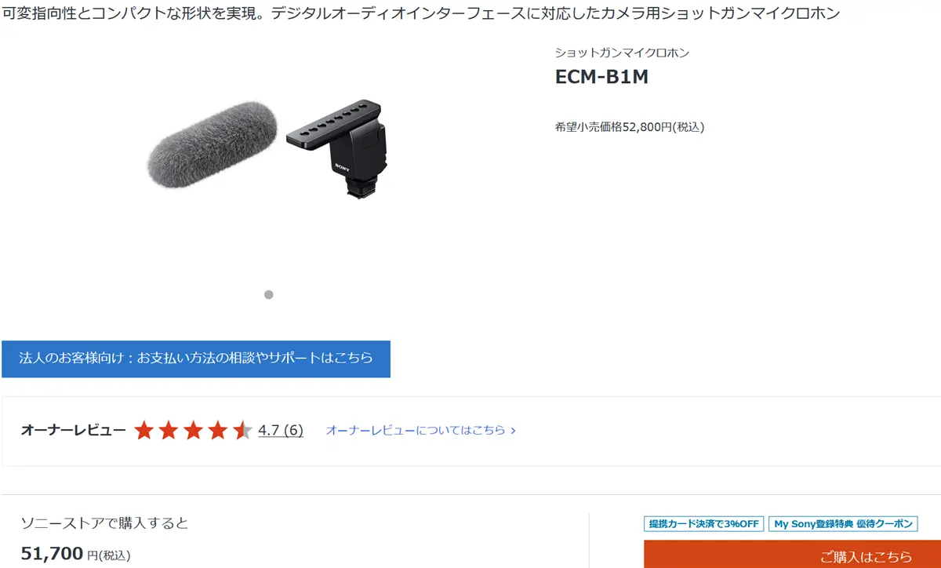This screenshot has height=568, width=941.
Task: Open オーナーレビューについてはこちら link
Action: click(416, 430)
